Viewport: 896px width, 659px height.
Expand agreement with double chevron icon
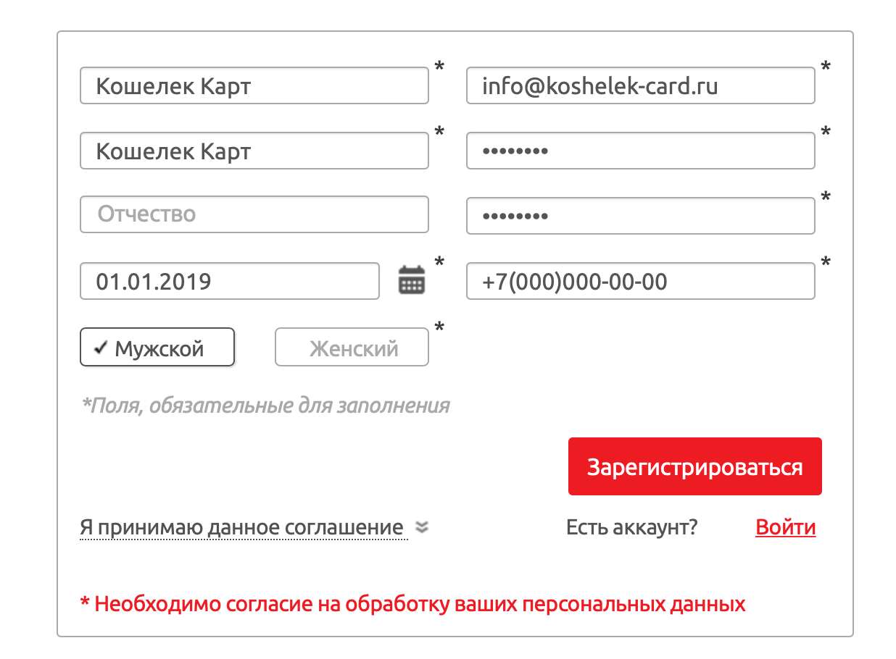[422, 528]
